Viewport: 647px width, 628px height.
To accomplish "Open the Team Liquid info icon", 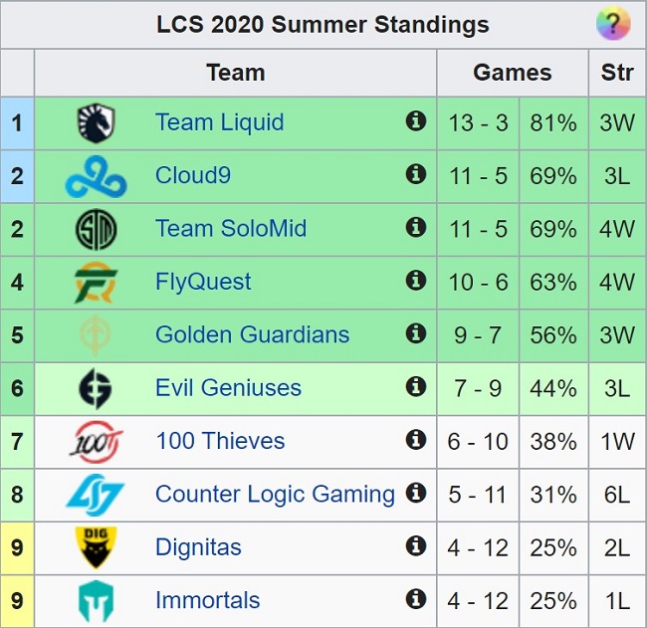I will (x=416, y=121).
